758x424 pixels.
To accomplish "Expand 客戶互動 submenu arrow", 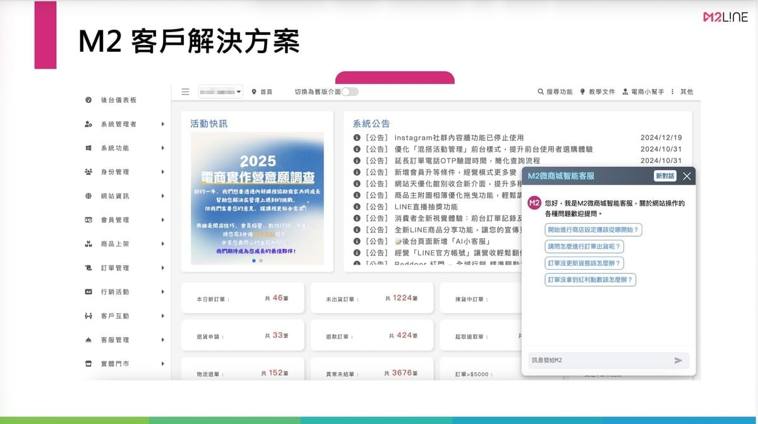I will tap(162, 316).
